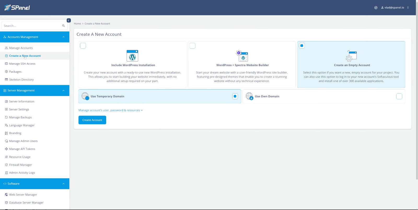
Task: Untick Create an Empty Account checkbox
Action: point(302,46)
